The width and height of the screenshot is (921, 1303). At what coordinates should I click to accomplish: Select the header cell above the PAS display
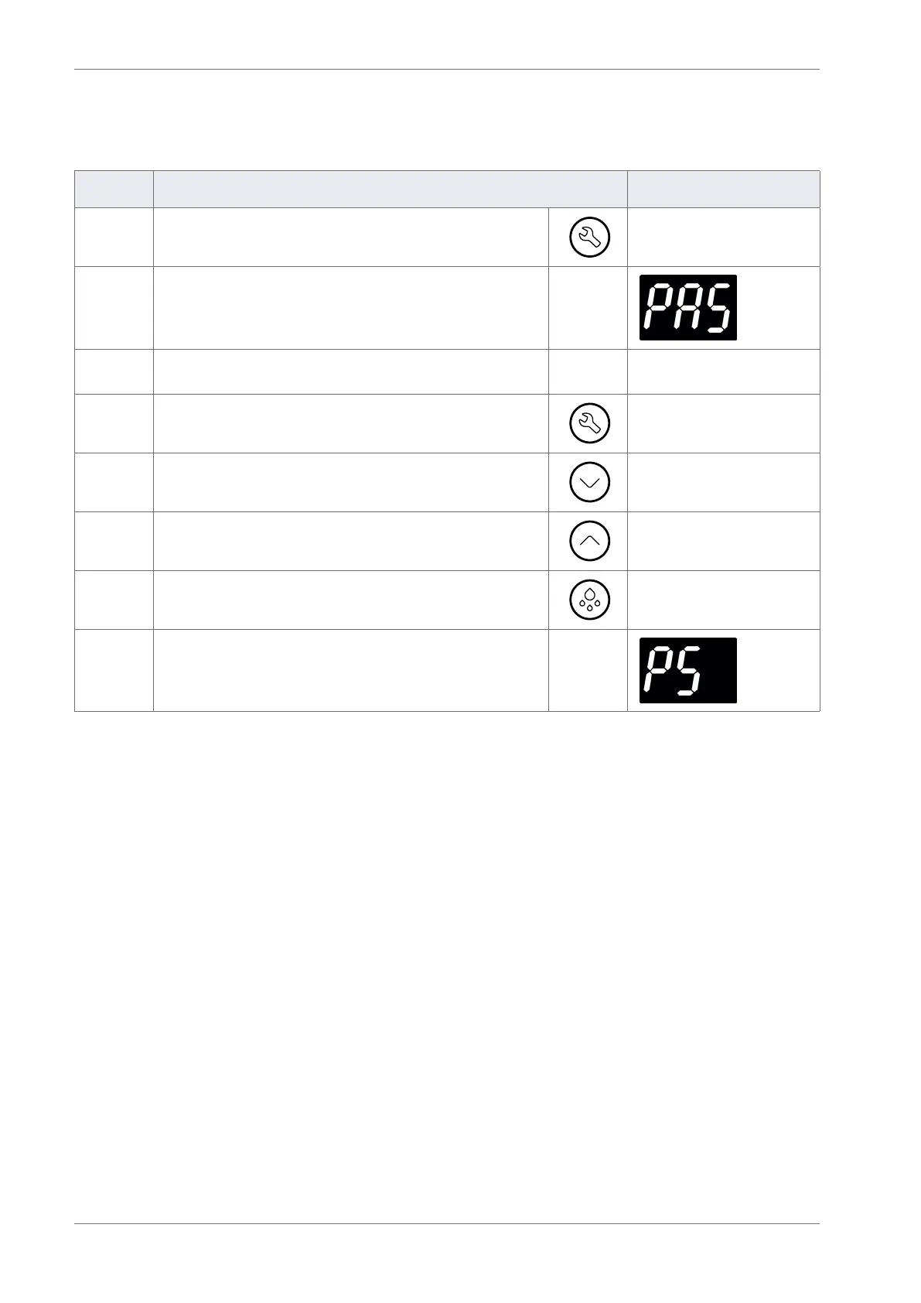(x=724, y=189)
